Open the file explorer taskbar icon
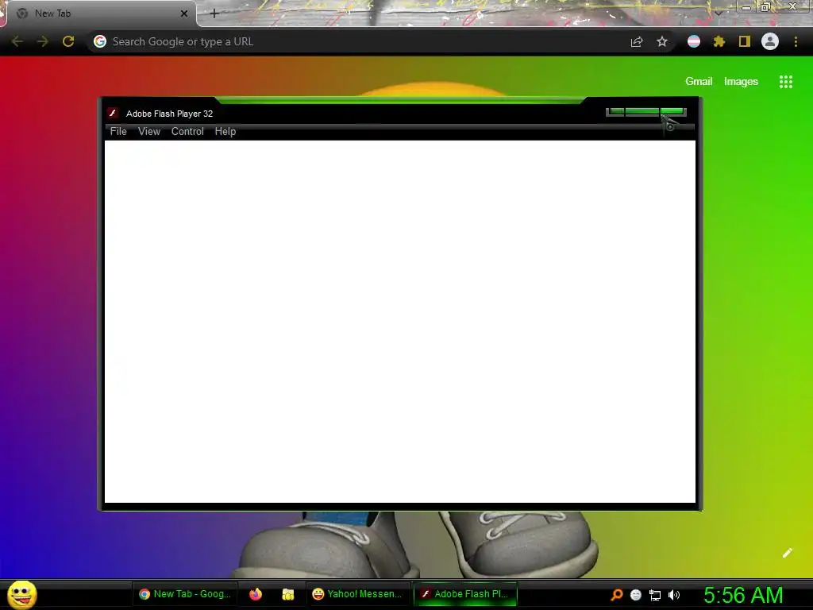 click(287, 594)
